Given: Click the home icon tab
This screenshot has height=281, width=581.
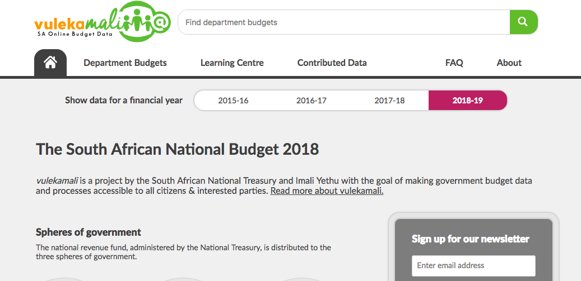Looking at the screenshot, I should (50, 63).
